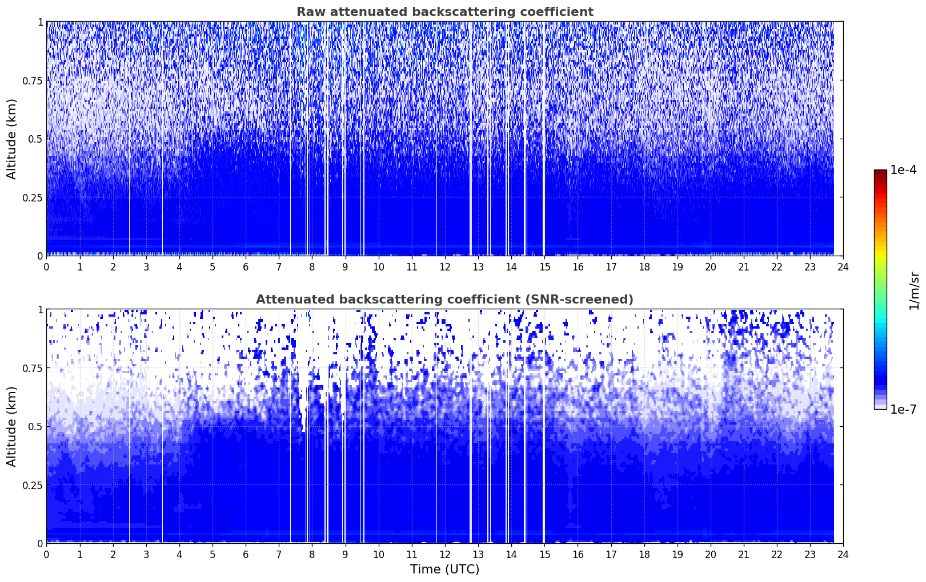Click the "1/m/sr" colorbar unit label
Viewport: 926px width, 582px height.
point(914,290)
